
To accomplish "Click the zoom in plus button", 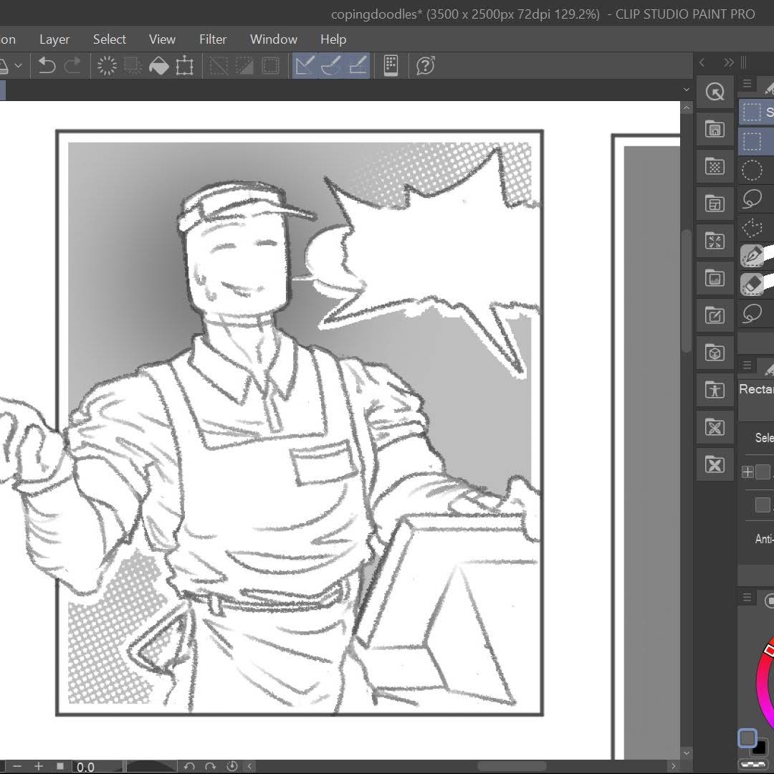I will (39, 766).
